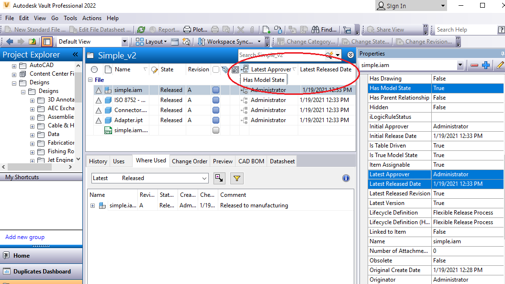Click the yellow filter funnel icon

click(237, 178)
